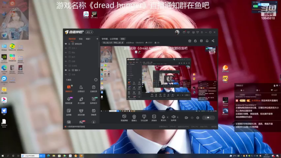
Task: Open the Windows Start menu
Action: point(2,156)
